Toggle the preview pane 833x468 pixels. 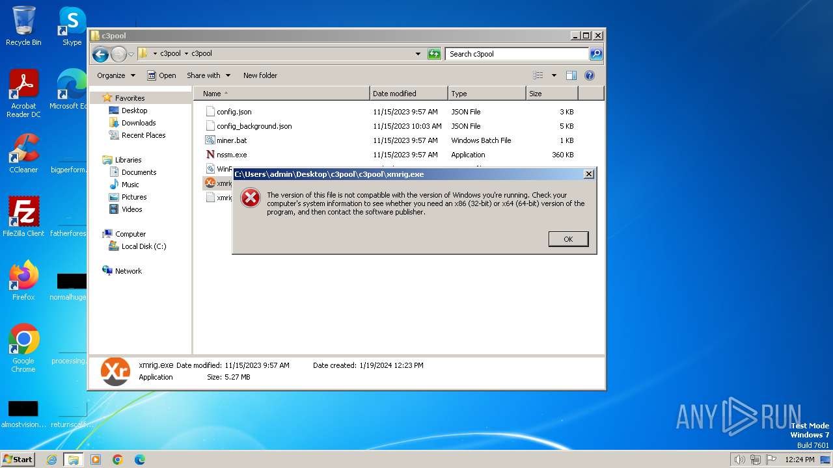click(571, 75)
